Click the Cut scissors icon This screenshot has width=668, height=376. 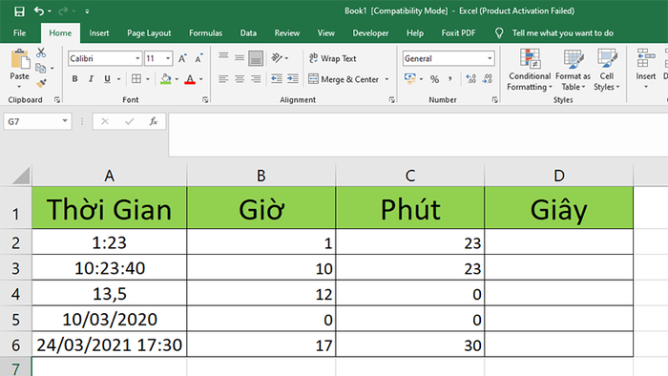41,52
